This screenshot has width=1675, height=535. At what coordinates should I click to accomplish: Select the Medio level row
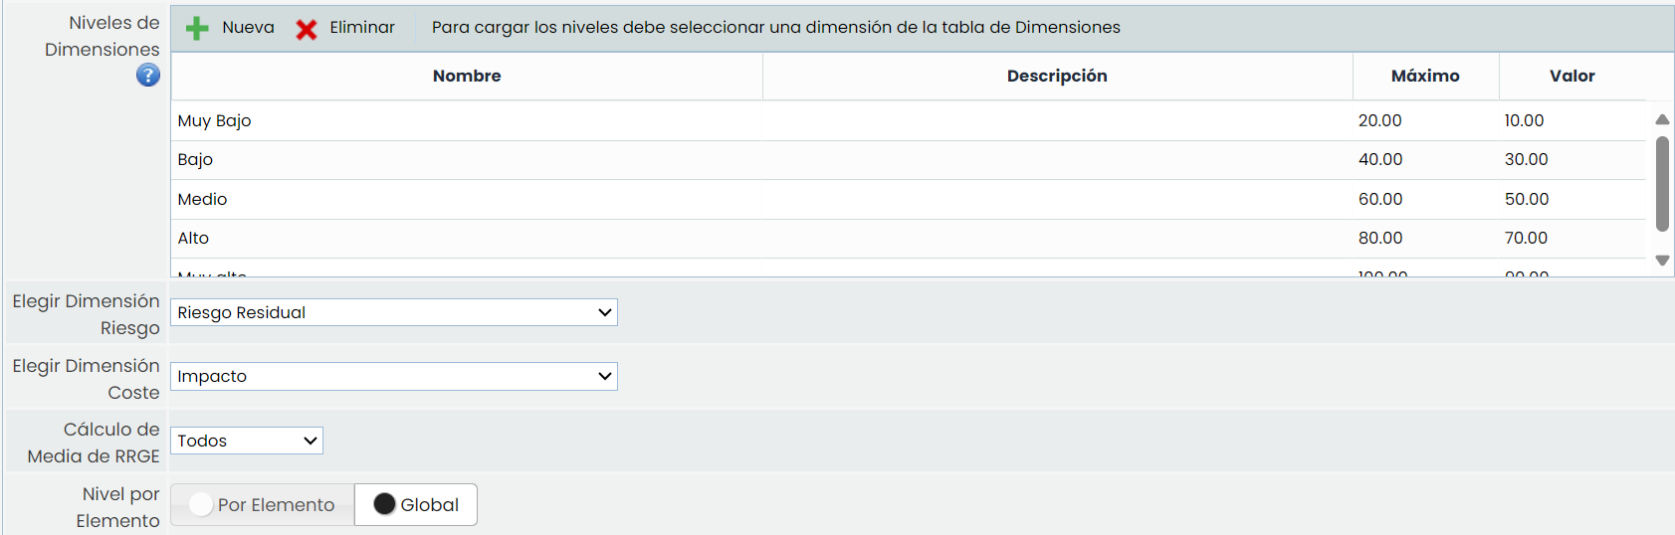(x=203, y=199)
